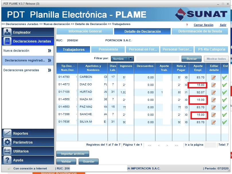Click green check status for PAZ row
This screenshot has width=232, height=174.
(x=224, y=107)
